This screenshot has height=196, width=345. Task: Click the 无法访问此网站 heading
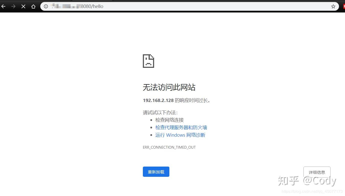click(169, 87)
